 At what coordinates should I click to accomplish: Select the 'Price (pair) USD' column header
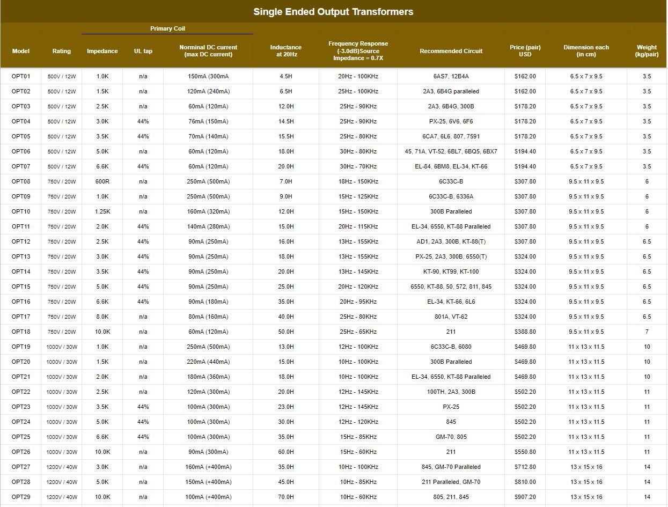(x=525, y=51)
